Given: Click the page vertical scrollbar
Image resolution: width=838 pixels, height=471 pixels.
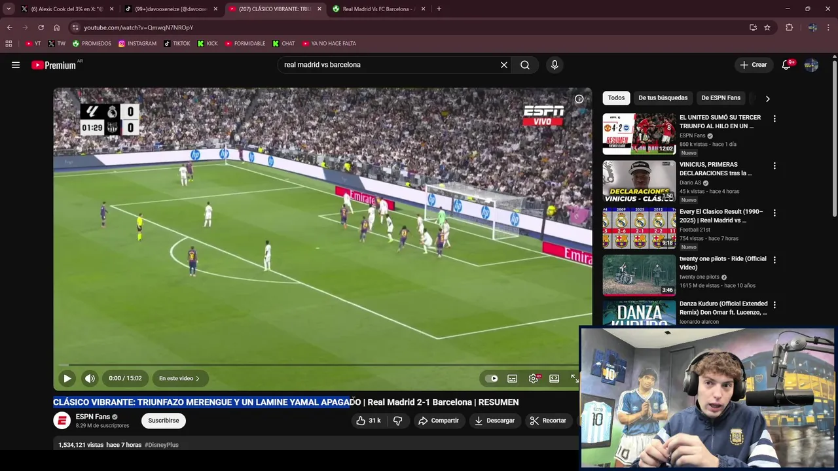Looking at the screenshot, I should 834,137.
